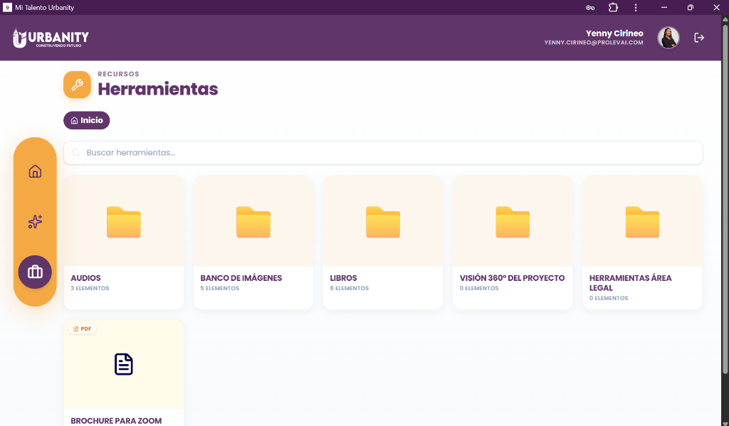Click the HERRAMIENTAS ÁREA LEGAL title
729x426 pixels.
pyautogui.click(x=631, y=283)
